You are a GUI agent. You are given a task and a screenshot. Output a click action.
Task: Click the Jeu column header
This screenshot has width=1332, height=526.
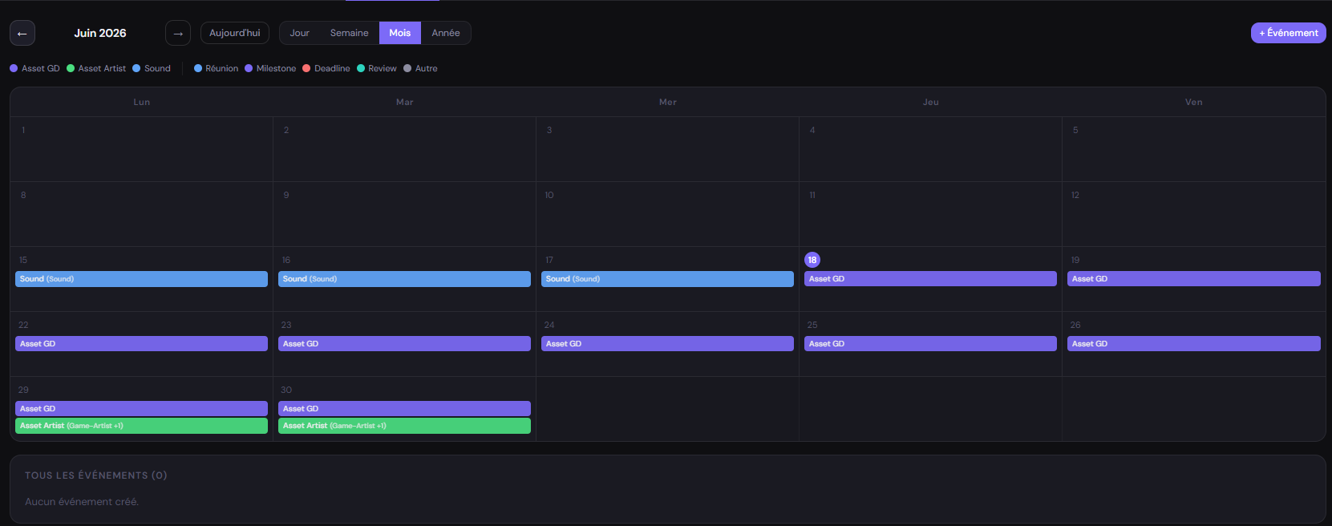pos(931,102)
